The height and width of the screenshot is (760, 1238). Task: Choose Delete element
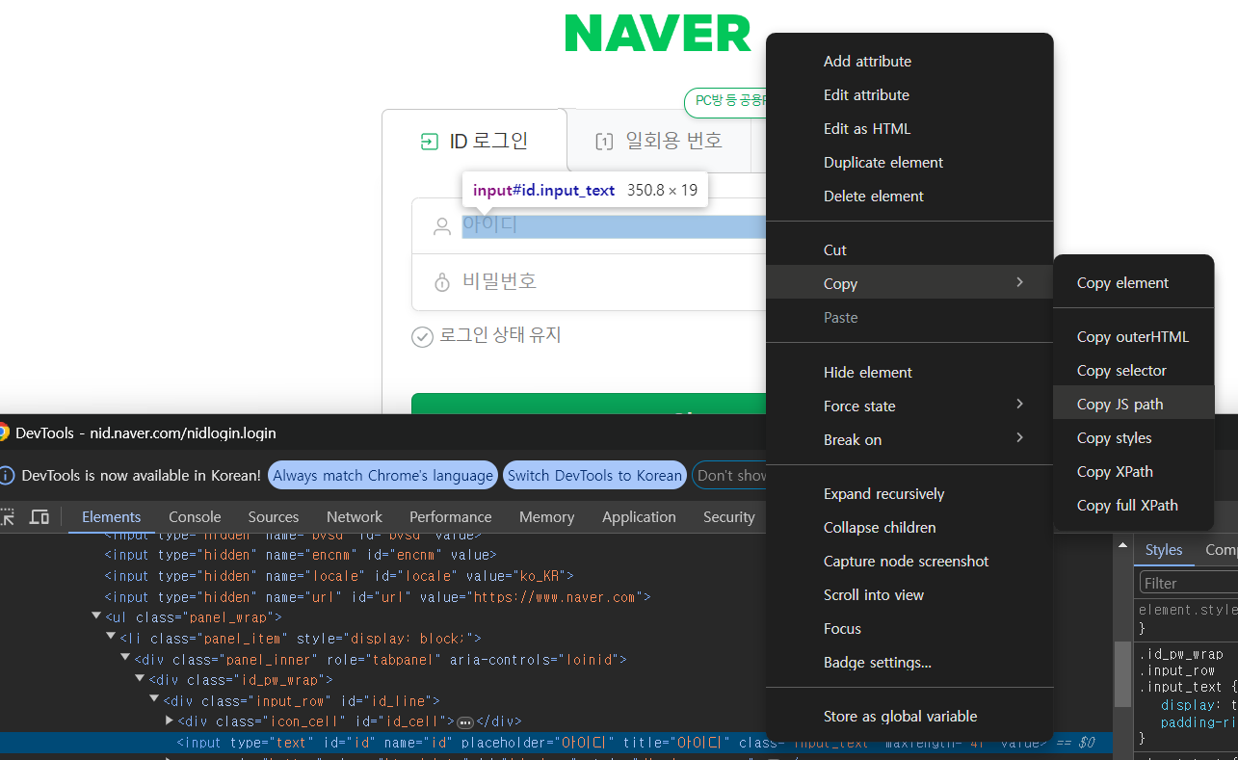pos(909,196)
